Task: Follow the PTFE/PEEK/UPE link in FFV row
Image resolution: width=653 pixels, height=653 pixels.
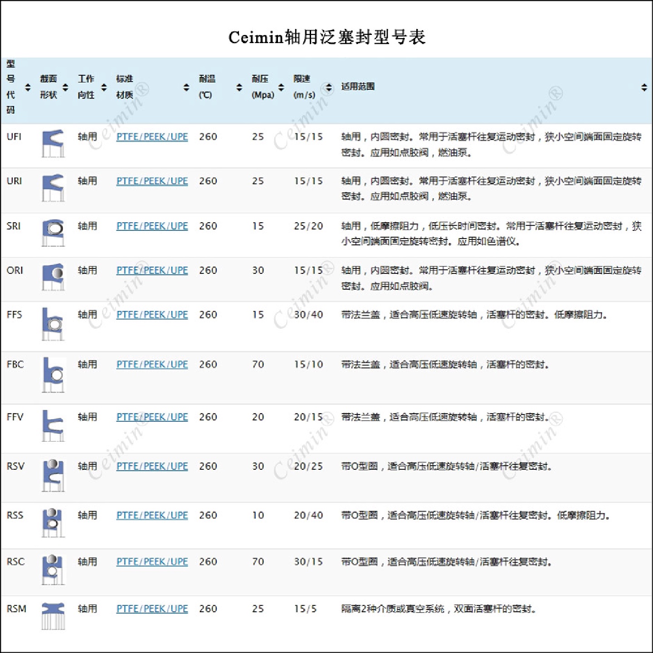Action: click(x=152, y=417)
